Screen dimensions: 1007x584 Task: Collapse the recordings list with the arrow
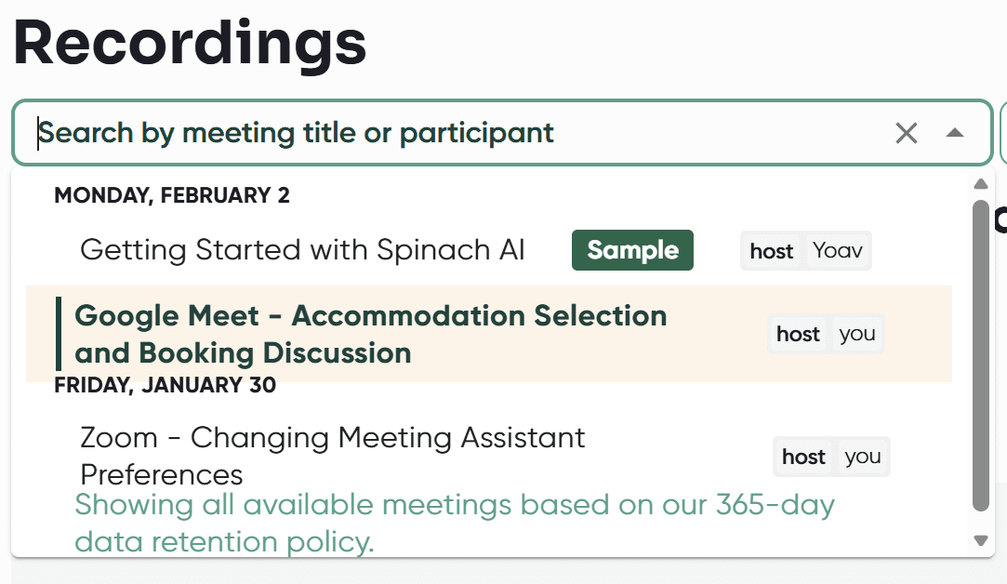954,133
